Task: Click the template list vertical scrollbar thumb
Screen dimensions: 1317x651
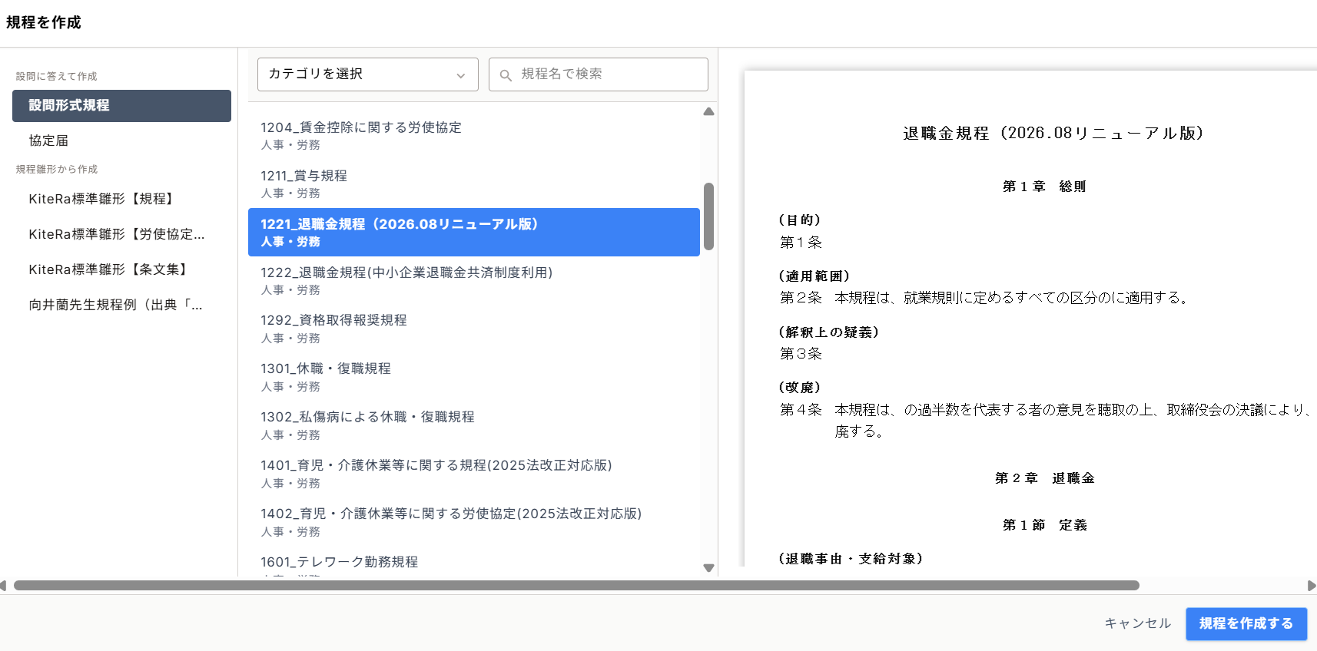Action: (x=708, y=216)
